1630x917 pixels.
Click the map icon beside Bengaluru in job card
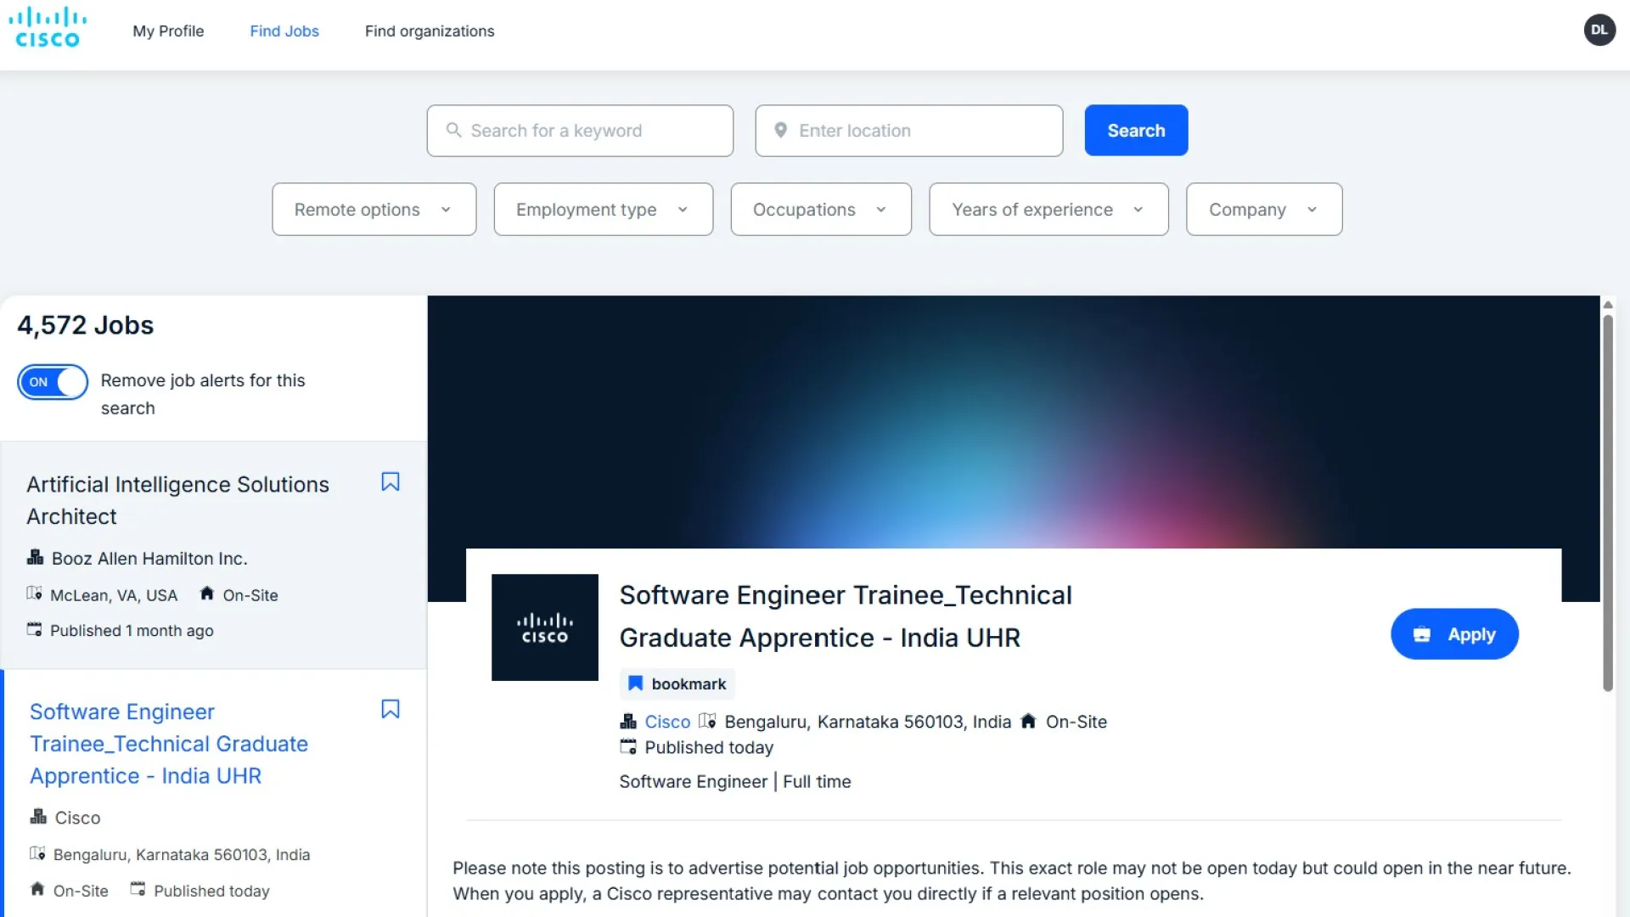(x=37, y=853)
